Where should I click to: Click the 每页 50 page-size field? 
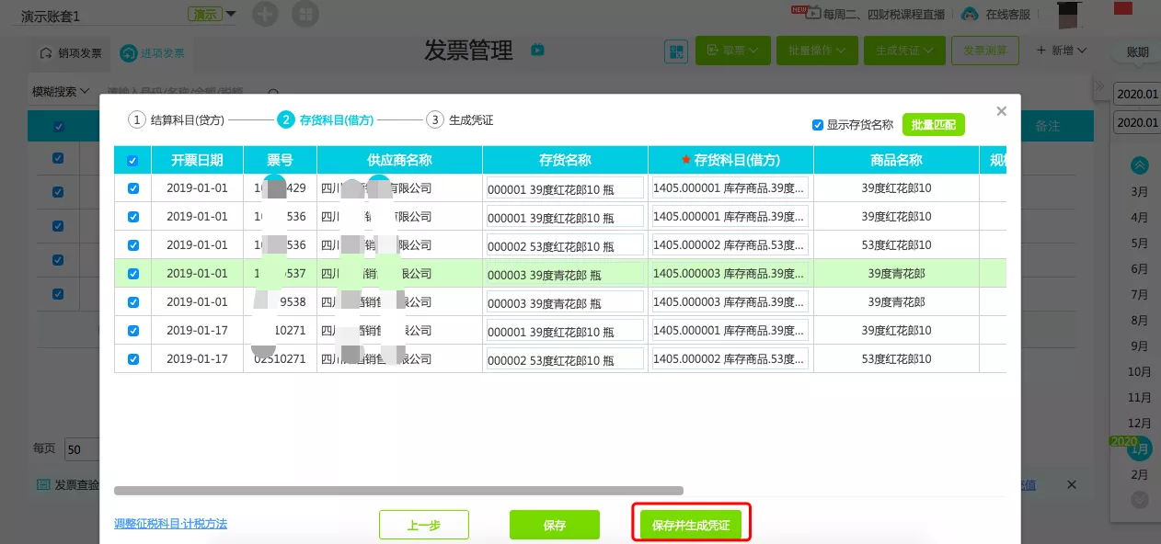point(82,449)
